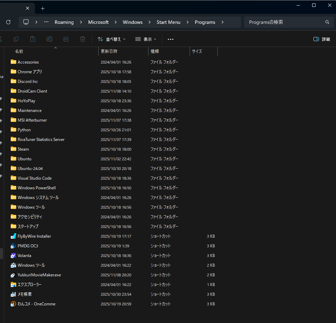Select the FlyByWire Installer shortcut icon
336x323 pixels.
point(13,236)
